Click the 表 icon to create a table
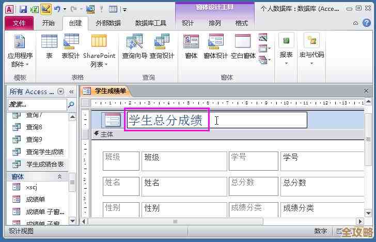This screenshot has height=242, width=376. (49, 47)
